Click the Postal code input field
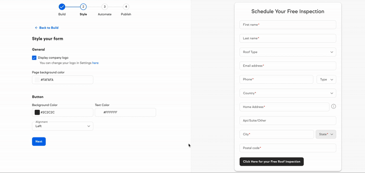Image resolution: width=365 pixels, height=173 pixels. coord(288,148)
